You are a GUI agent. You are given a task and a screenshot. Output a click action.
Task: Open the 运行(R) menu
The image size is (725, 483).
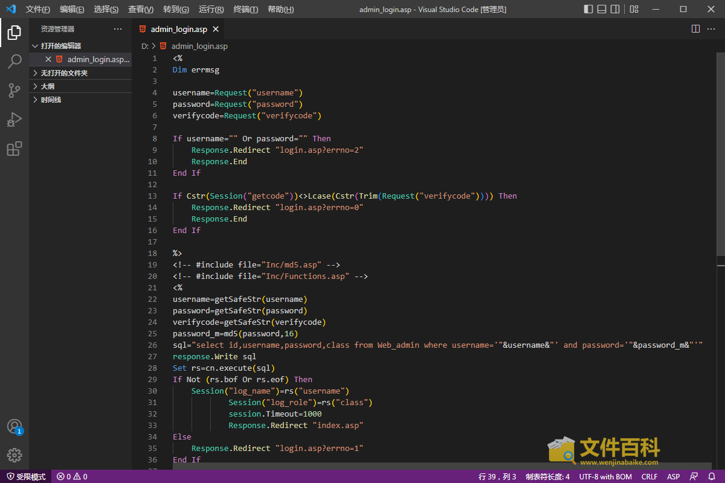click(211, 9)
